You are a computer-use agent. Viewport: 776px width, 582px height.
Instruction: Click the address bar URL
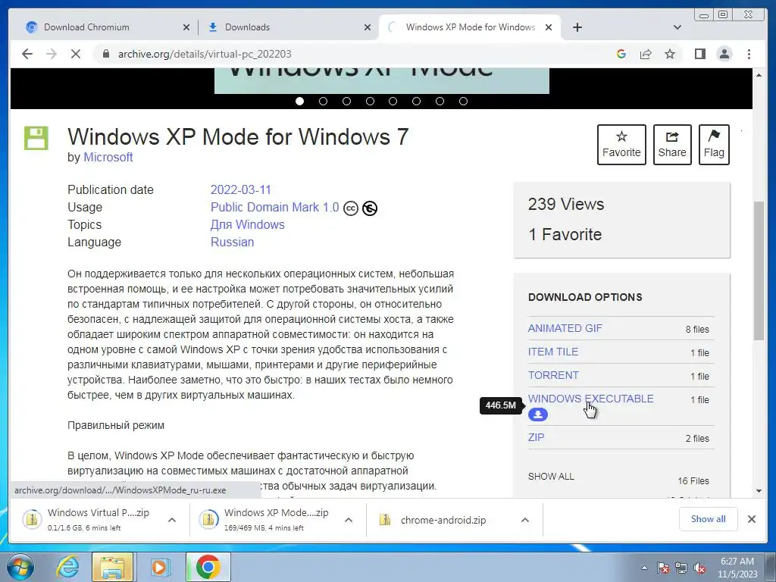(205, 54)
